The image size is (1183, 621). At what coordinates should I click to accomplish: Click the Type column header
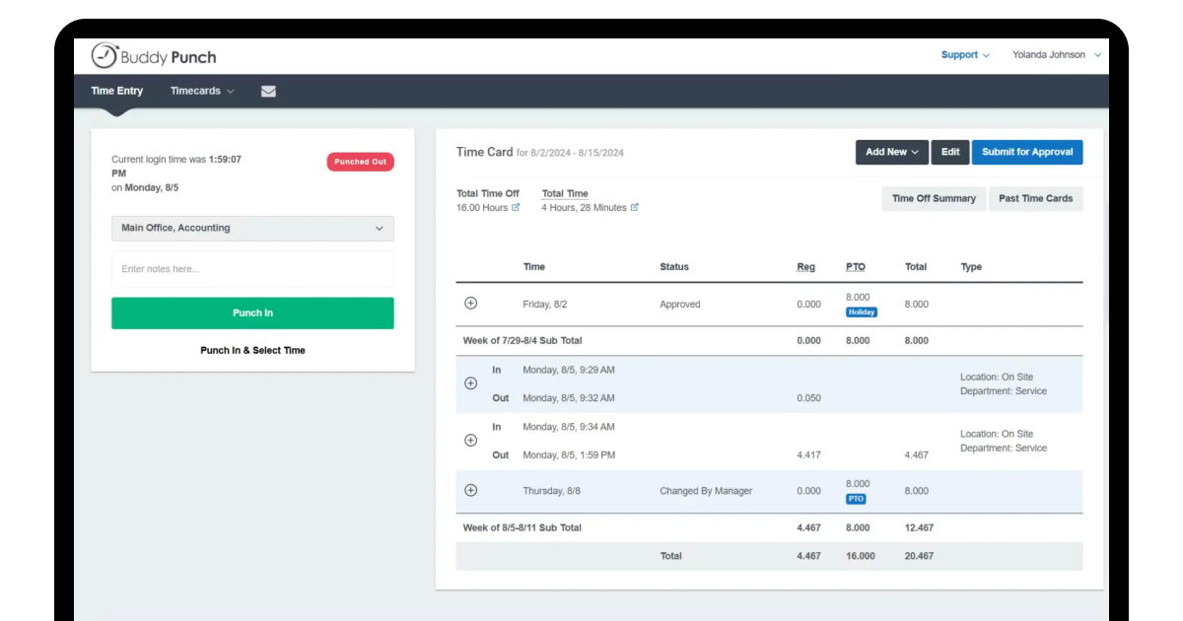click(x=971, y=267)
